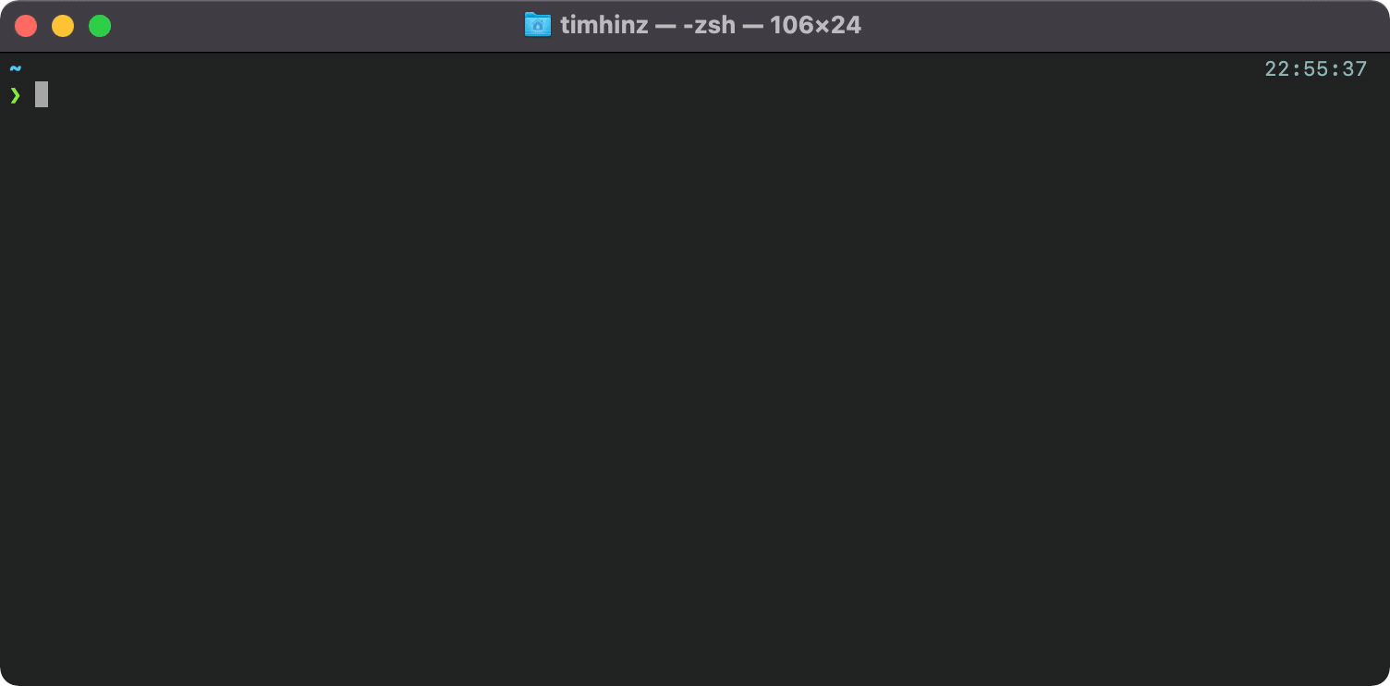This screenshot has width=1390, height=686.
Task: Enter full screen with the green button
Action: [x=100, y=26]
